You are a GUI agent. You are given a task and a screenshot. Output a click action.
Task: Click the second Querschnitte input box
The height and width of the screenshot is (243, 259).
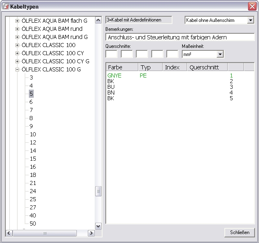[x=127, y=54]
